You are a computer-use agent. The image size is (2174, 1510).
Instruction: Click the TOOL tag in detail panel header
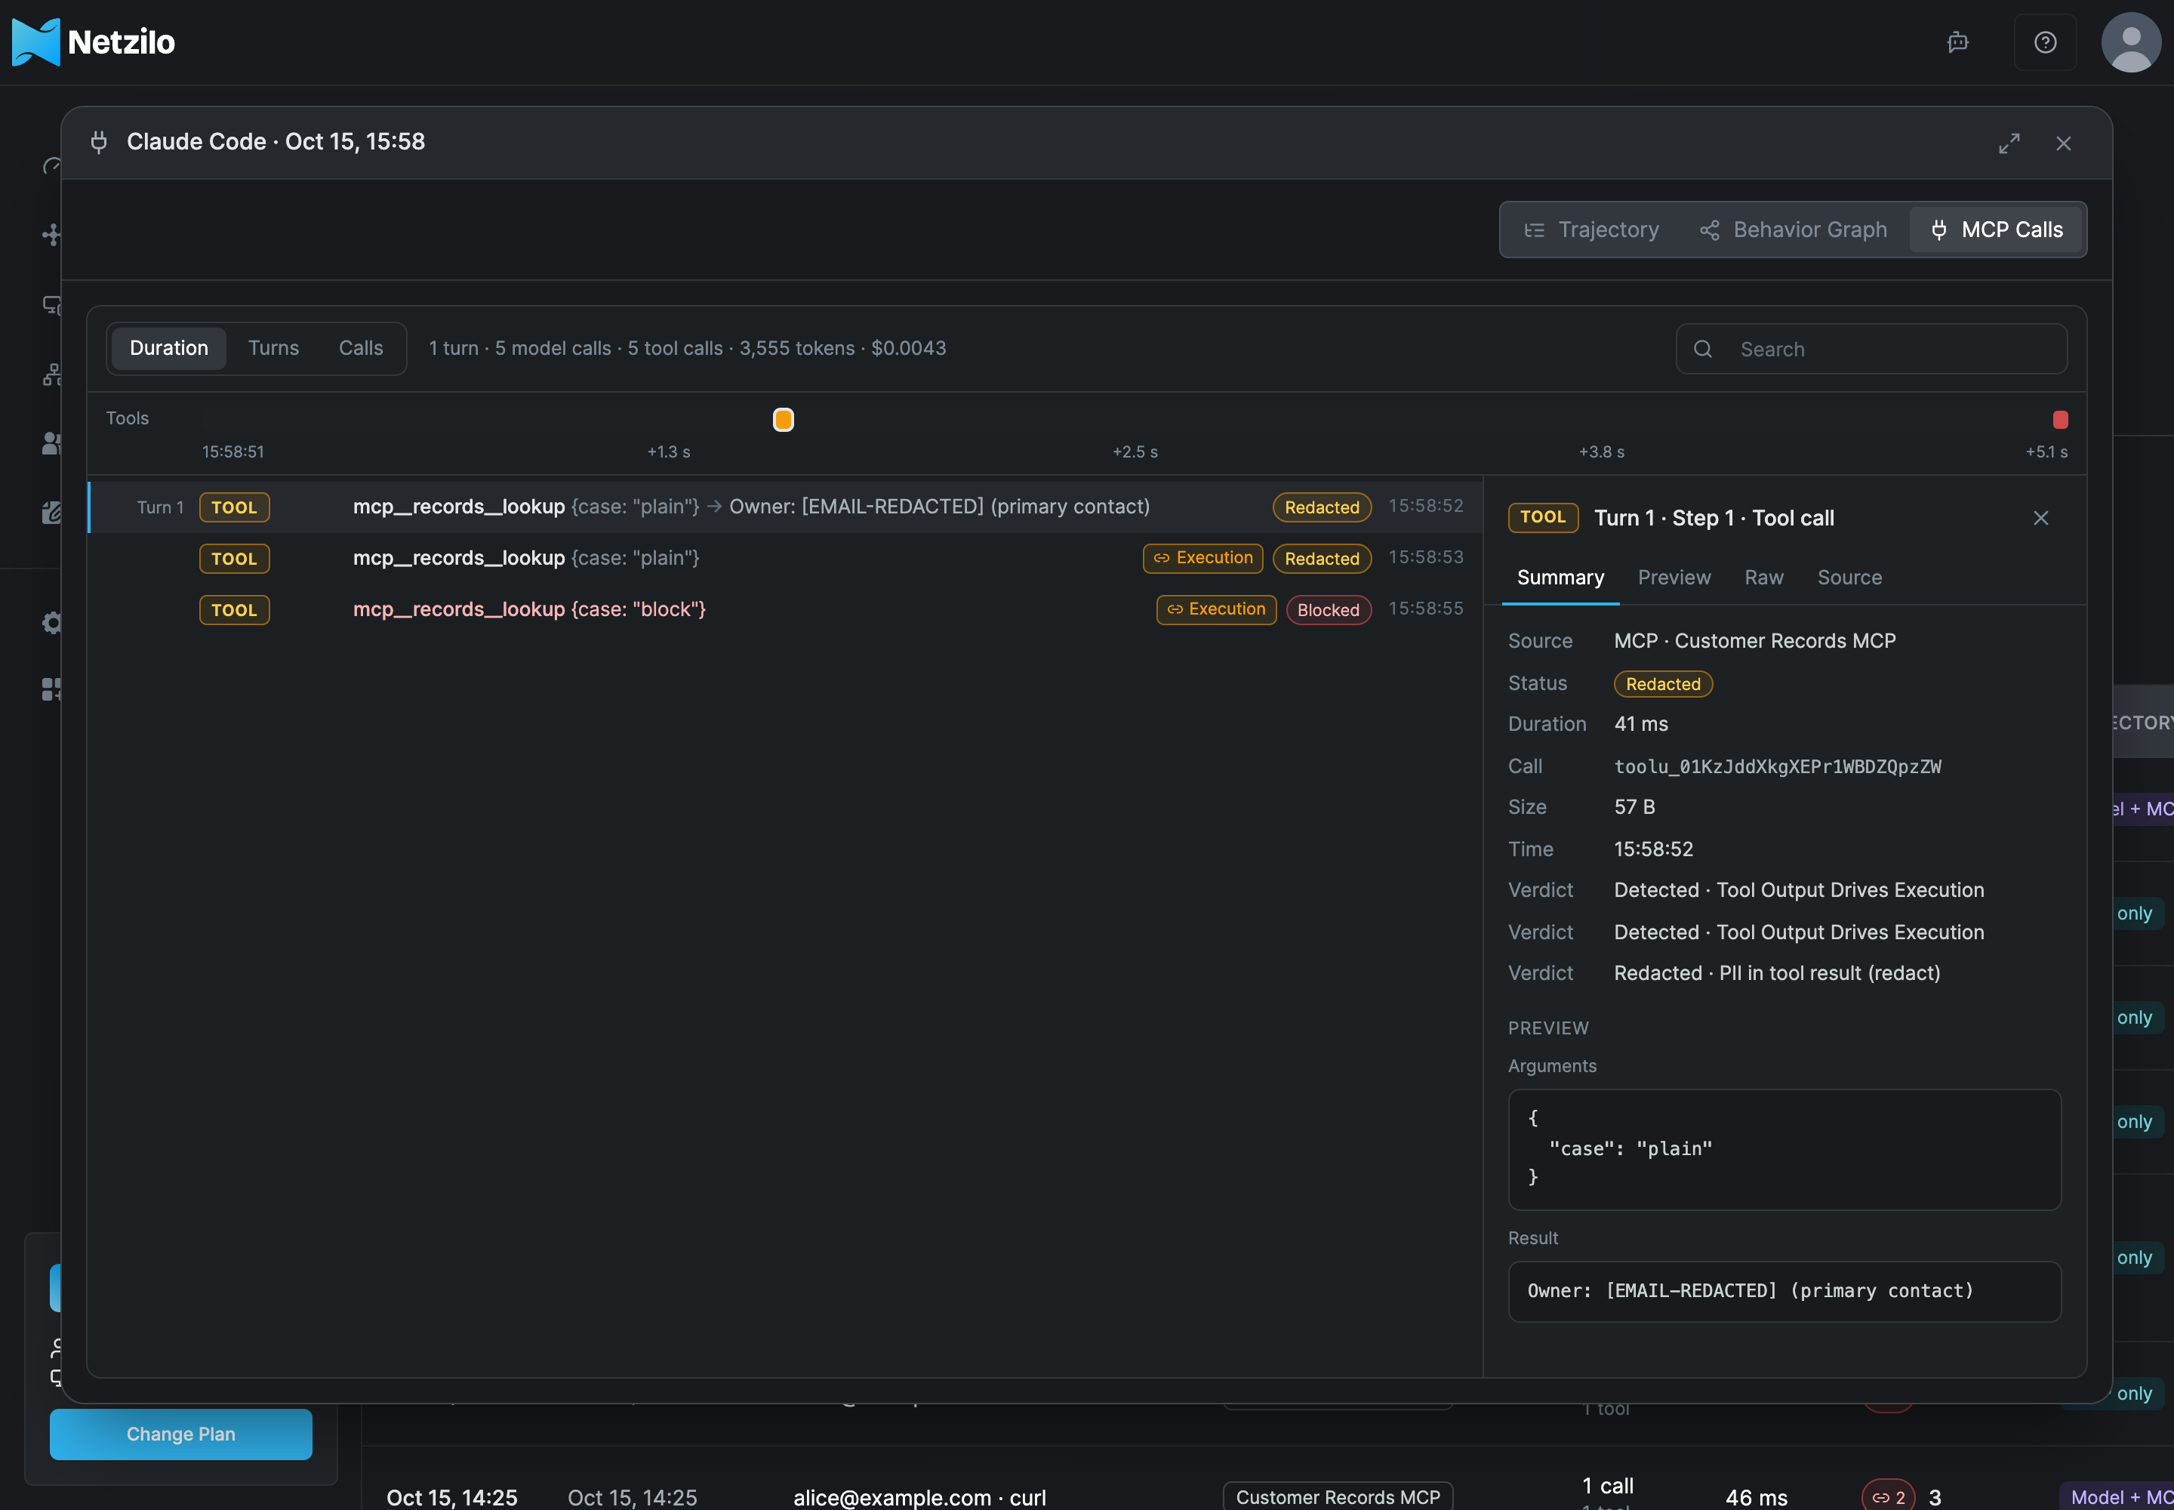point(1542,517)
